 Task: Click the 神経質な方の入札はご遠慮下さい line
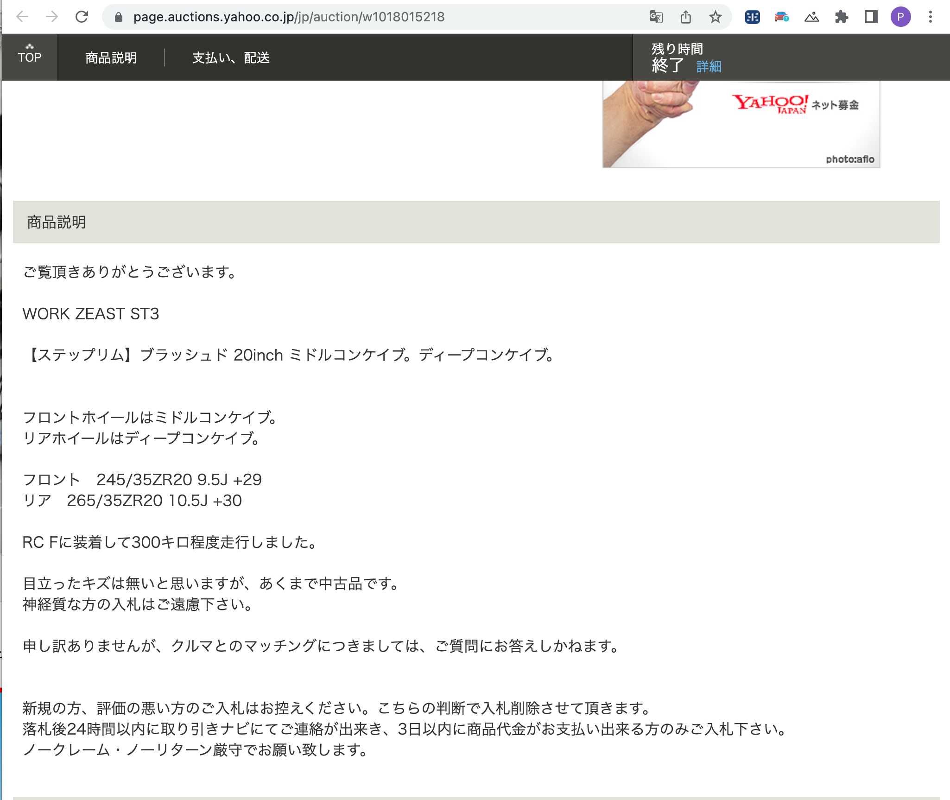pyautogui.click(x=138, y=604)
